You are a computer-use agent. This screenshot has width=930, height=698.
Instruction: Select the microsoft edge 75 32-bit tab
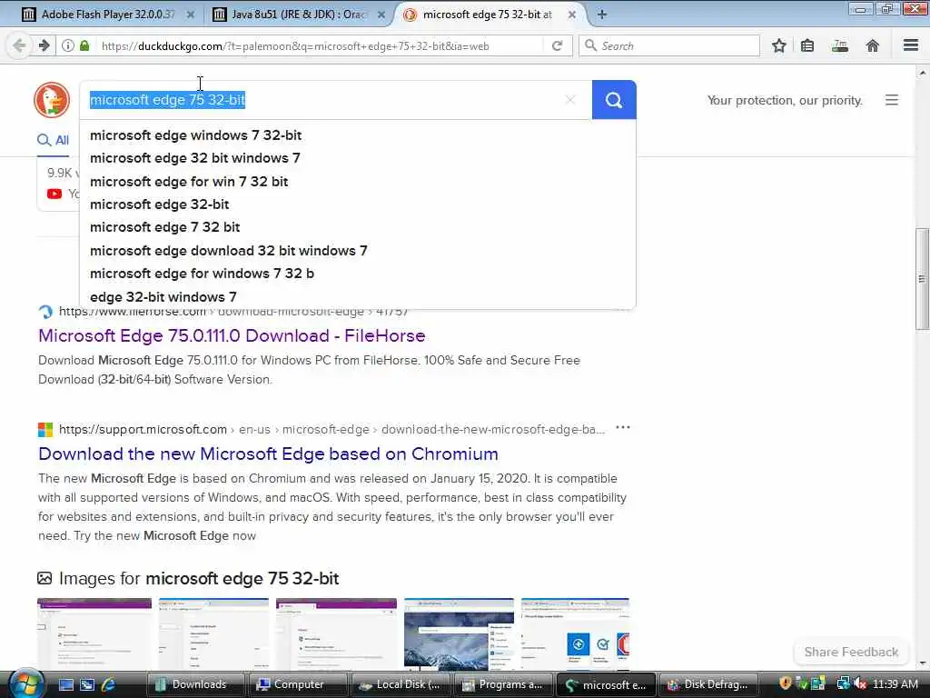point(488,15)
